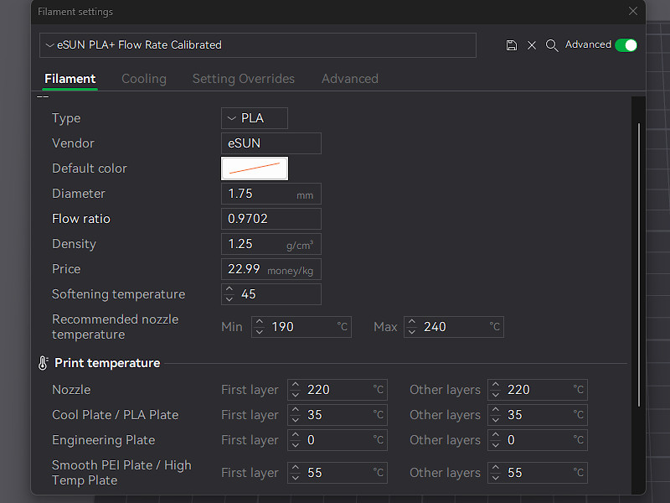Click the Print temperature section heading
The width and height of the screenshot is (670, 503).
coord(107,363)
